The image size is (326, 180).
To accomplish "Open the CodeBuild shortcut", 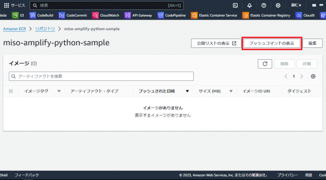I will pyautogui.click(x=41, y=15).
